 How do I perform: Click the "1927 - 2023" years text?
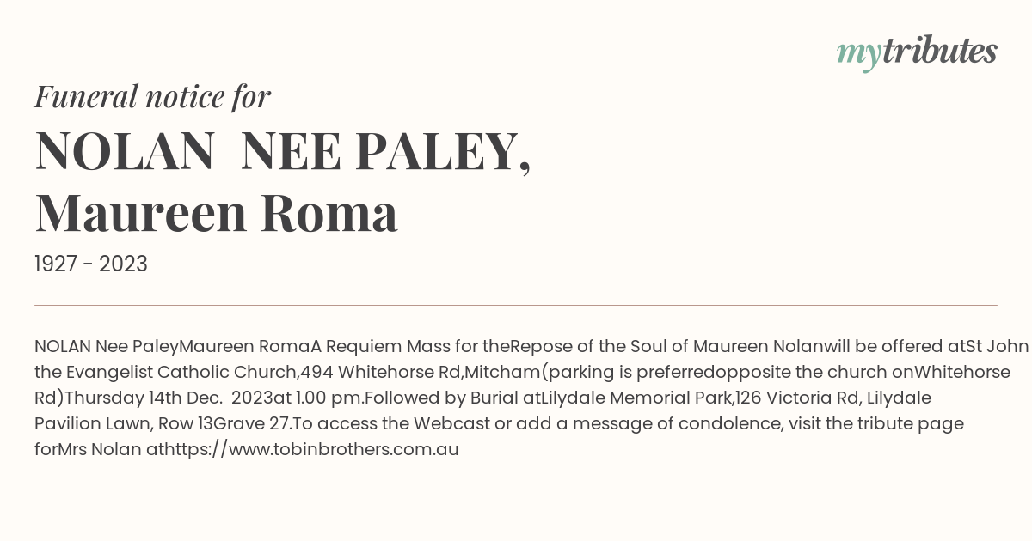point(91,264)
